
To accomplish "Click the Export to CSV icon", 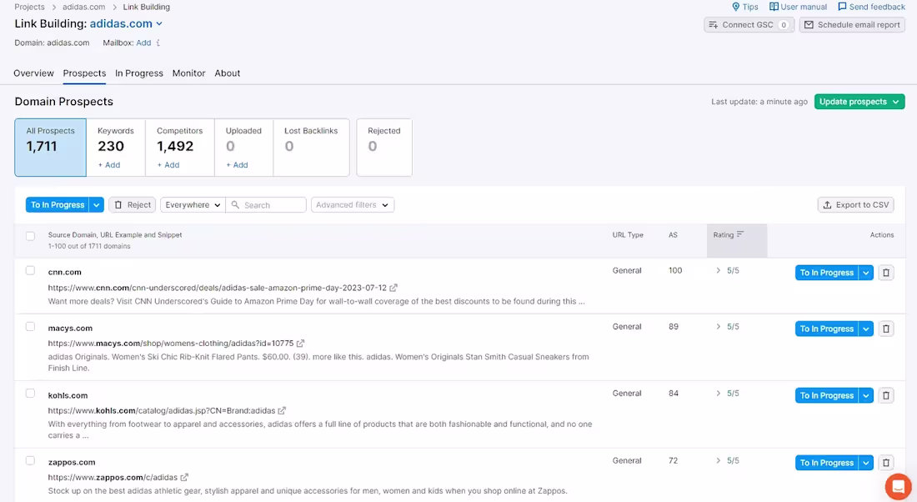I will [x=828, y=204].
